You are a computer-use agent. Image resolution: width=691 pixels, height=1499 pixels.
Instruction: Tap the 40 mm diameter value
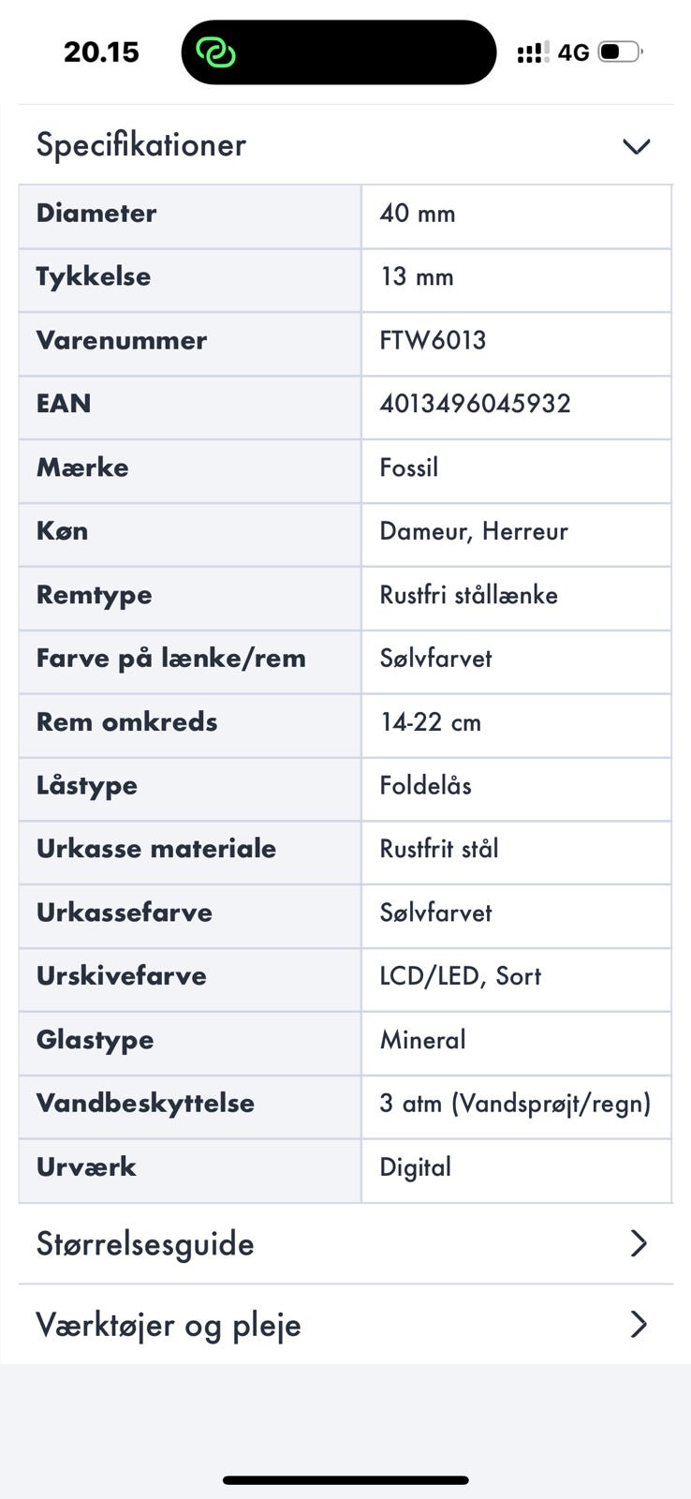pyautogui.click(x=418, y=214)
